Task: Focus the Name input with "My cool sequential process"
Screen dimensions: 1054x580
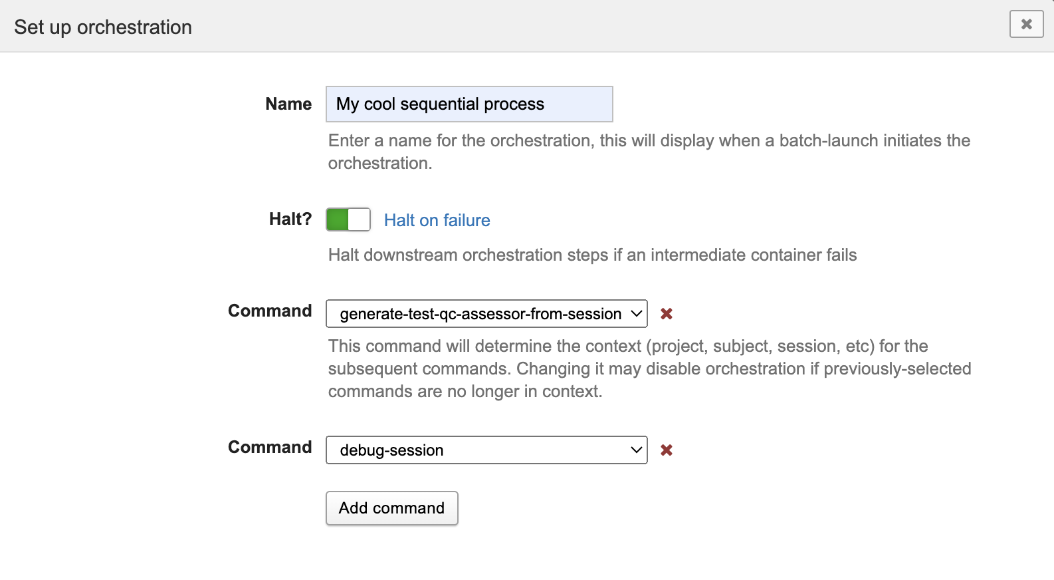Action: [x=469, y=104]
